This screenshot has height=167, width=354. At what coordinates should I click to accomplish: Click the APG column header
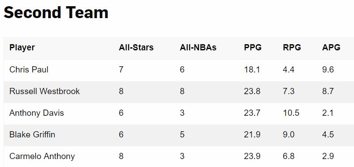(331, 48)
